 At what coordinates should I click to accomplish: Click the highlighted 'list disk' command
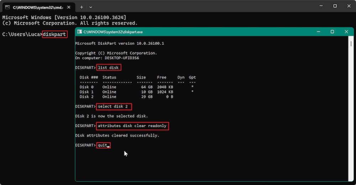[x=109, y=67]
